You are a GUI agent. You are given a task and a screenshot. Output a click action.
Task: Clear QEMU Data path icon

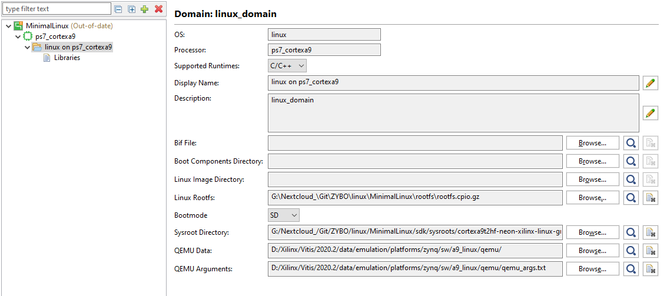click(x=651, y=251)
